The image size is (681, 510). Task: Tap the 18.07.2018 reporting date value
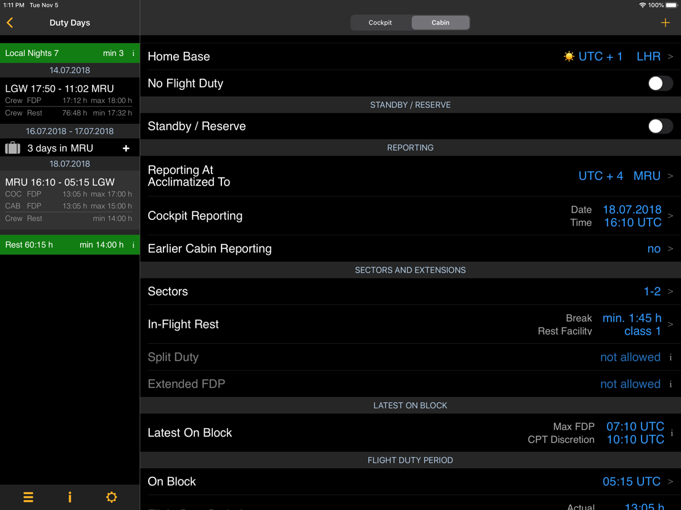[x=632, y=210]
